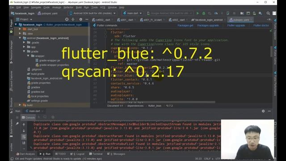Open Flutter Inspector side panel
The height and width of the screenshot is (161, 286).
(275, 29)
